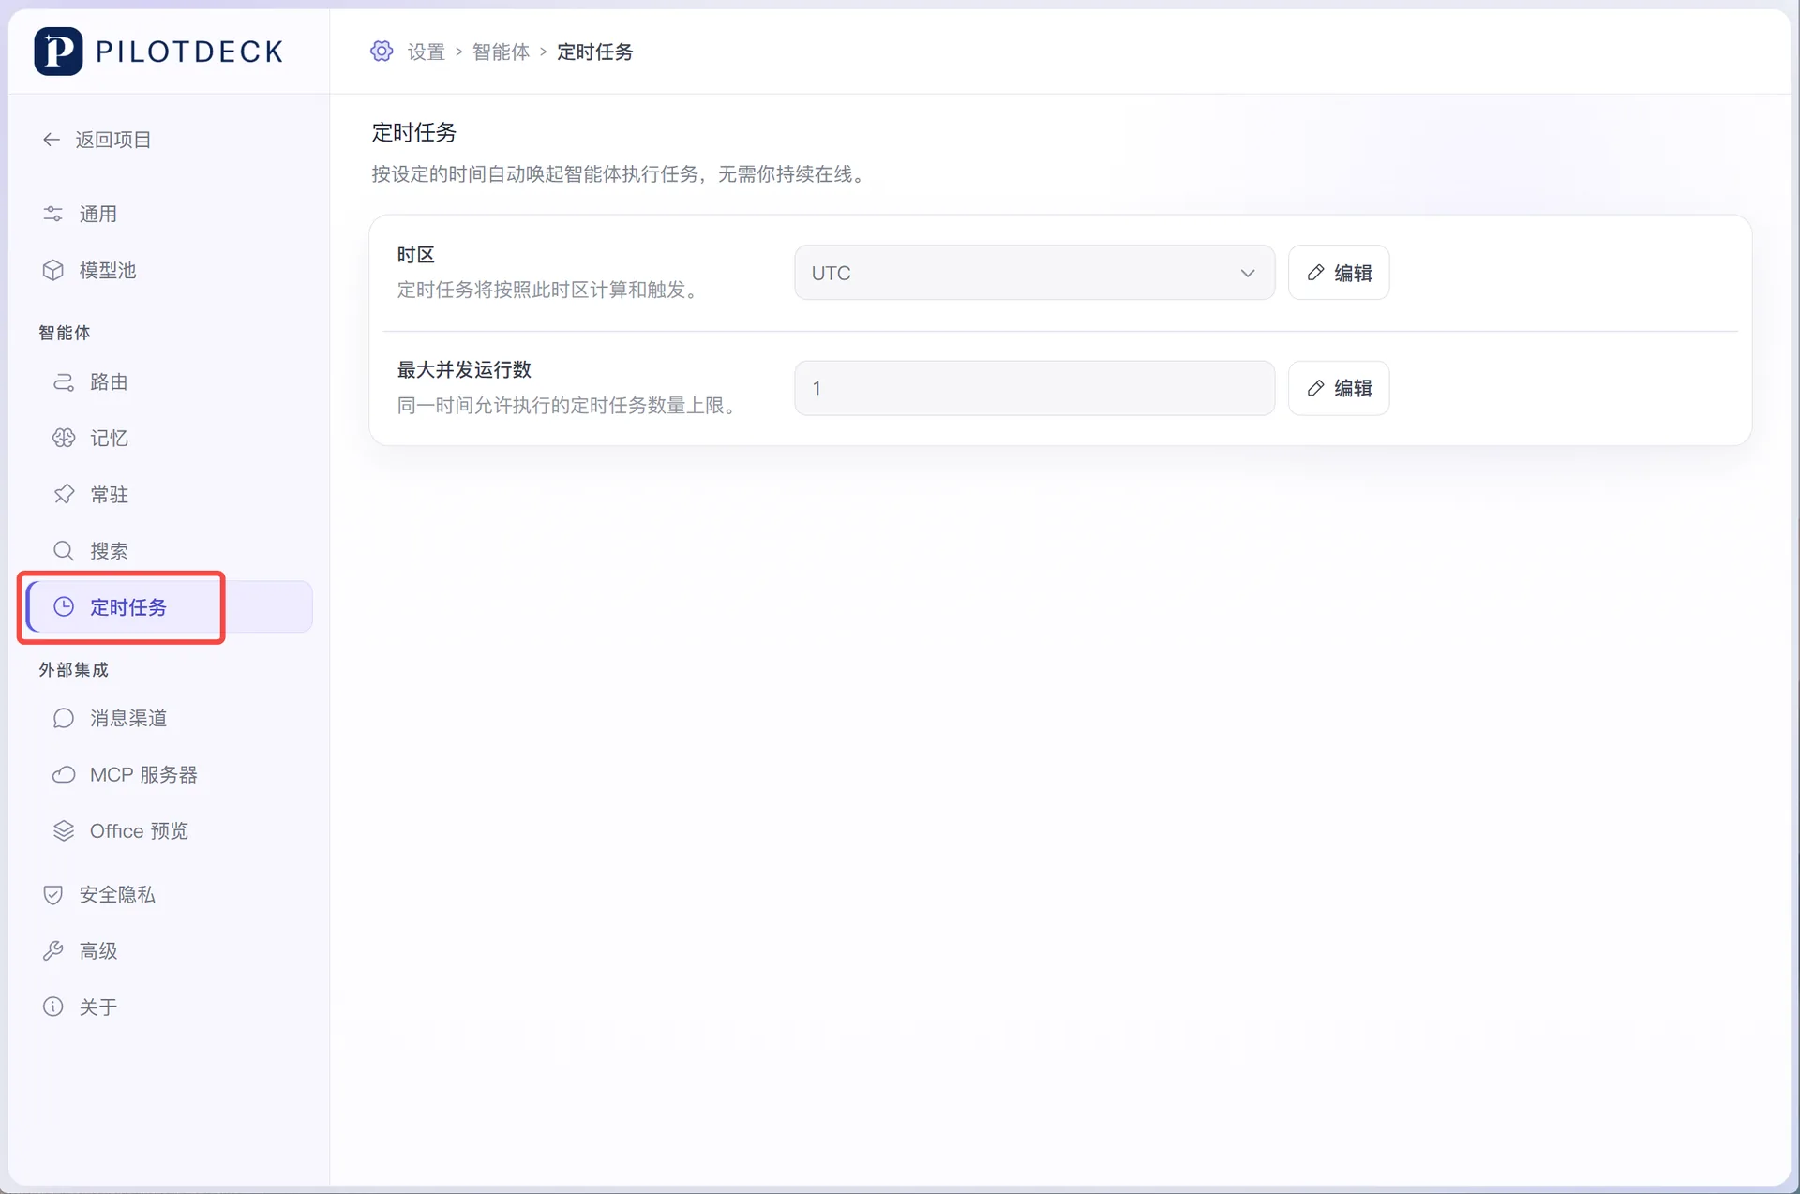Edit the 最大并发运行数 setting

1339,388
